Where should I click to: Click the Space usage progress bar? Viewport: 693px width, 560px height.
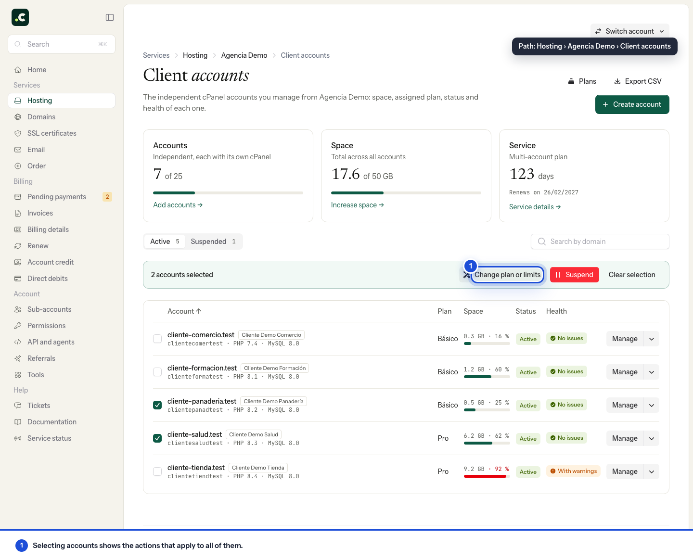pyautogui.click(x=406, y=193)
